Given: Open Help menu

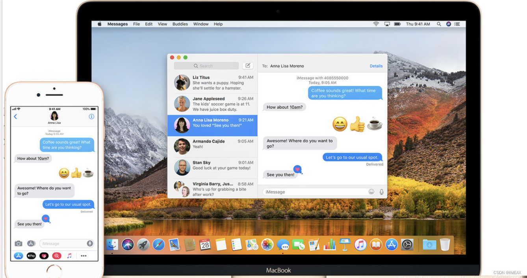Looking at the screenshot, I should coord(218,24).
